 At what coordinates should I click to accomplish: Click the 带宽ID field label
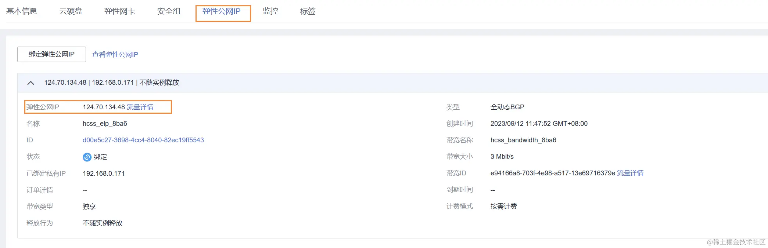coord(456,173)
